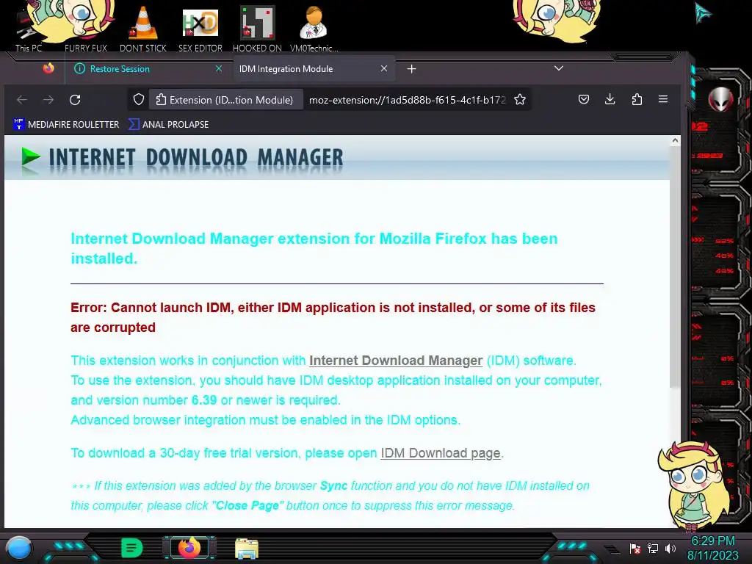
Task: Open the This PC desktop icon
Action: 29,29
